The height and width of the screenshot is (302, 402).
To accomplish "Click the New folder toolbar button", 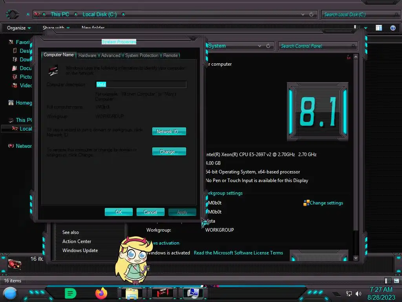I will pos(93,28).
